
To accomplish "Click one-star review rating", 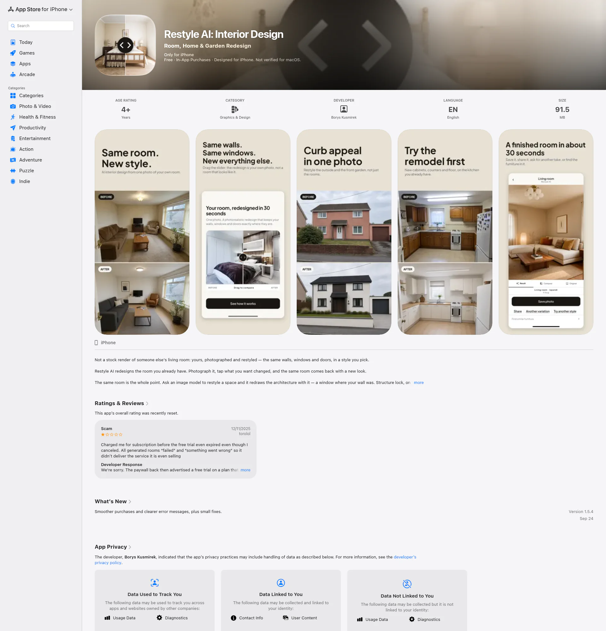I will click(x=112, y=435).
